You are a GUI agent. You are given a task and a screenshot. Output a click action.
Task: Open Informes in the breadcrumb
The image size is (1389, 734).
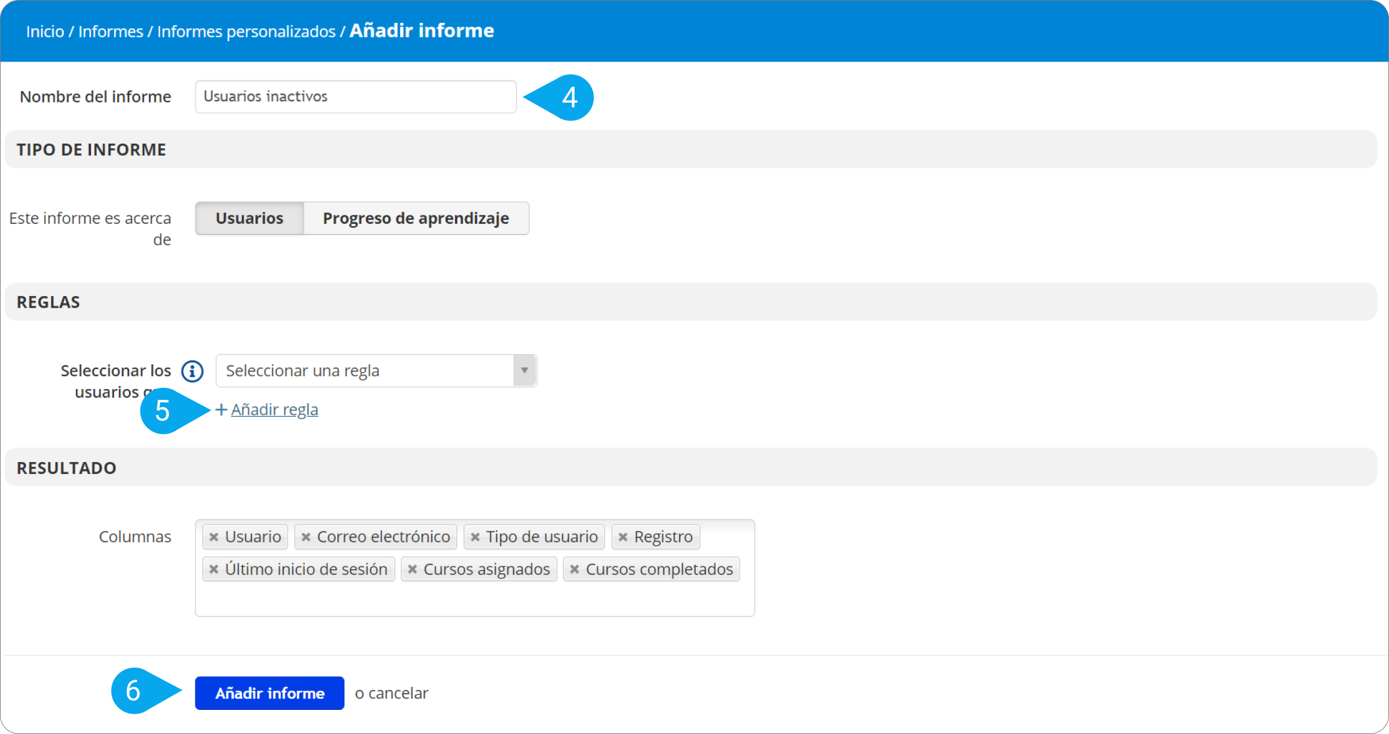(x=110, y=31)
